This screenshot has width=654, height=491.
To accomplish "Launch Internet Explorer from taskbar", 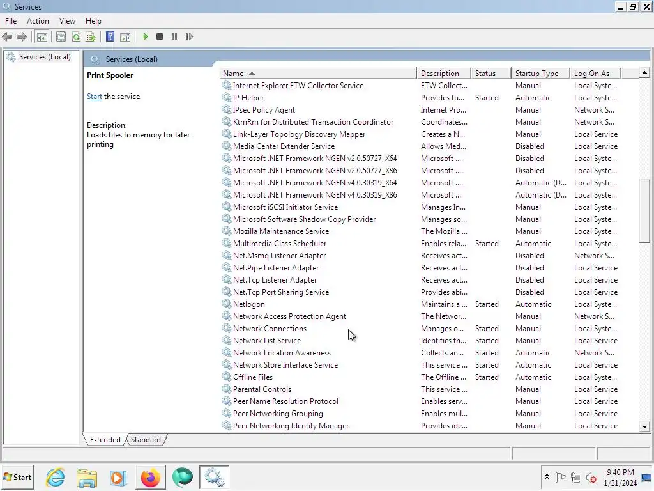I will (56, 477).
